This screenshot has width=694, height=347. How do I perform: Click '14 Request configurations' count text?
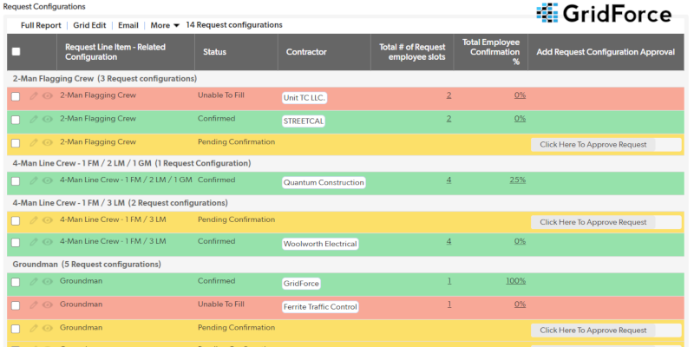234,25
